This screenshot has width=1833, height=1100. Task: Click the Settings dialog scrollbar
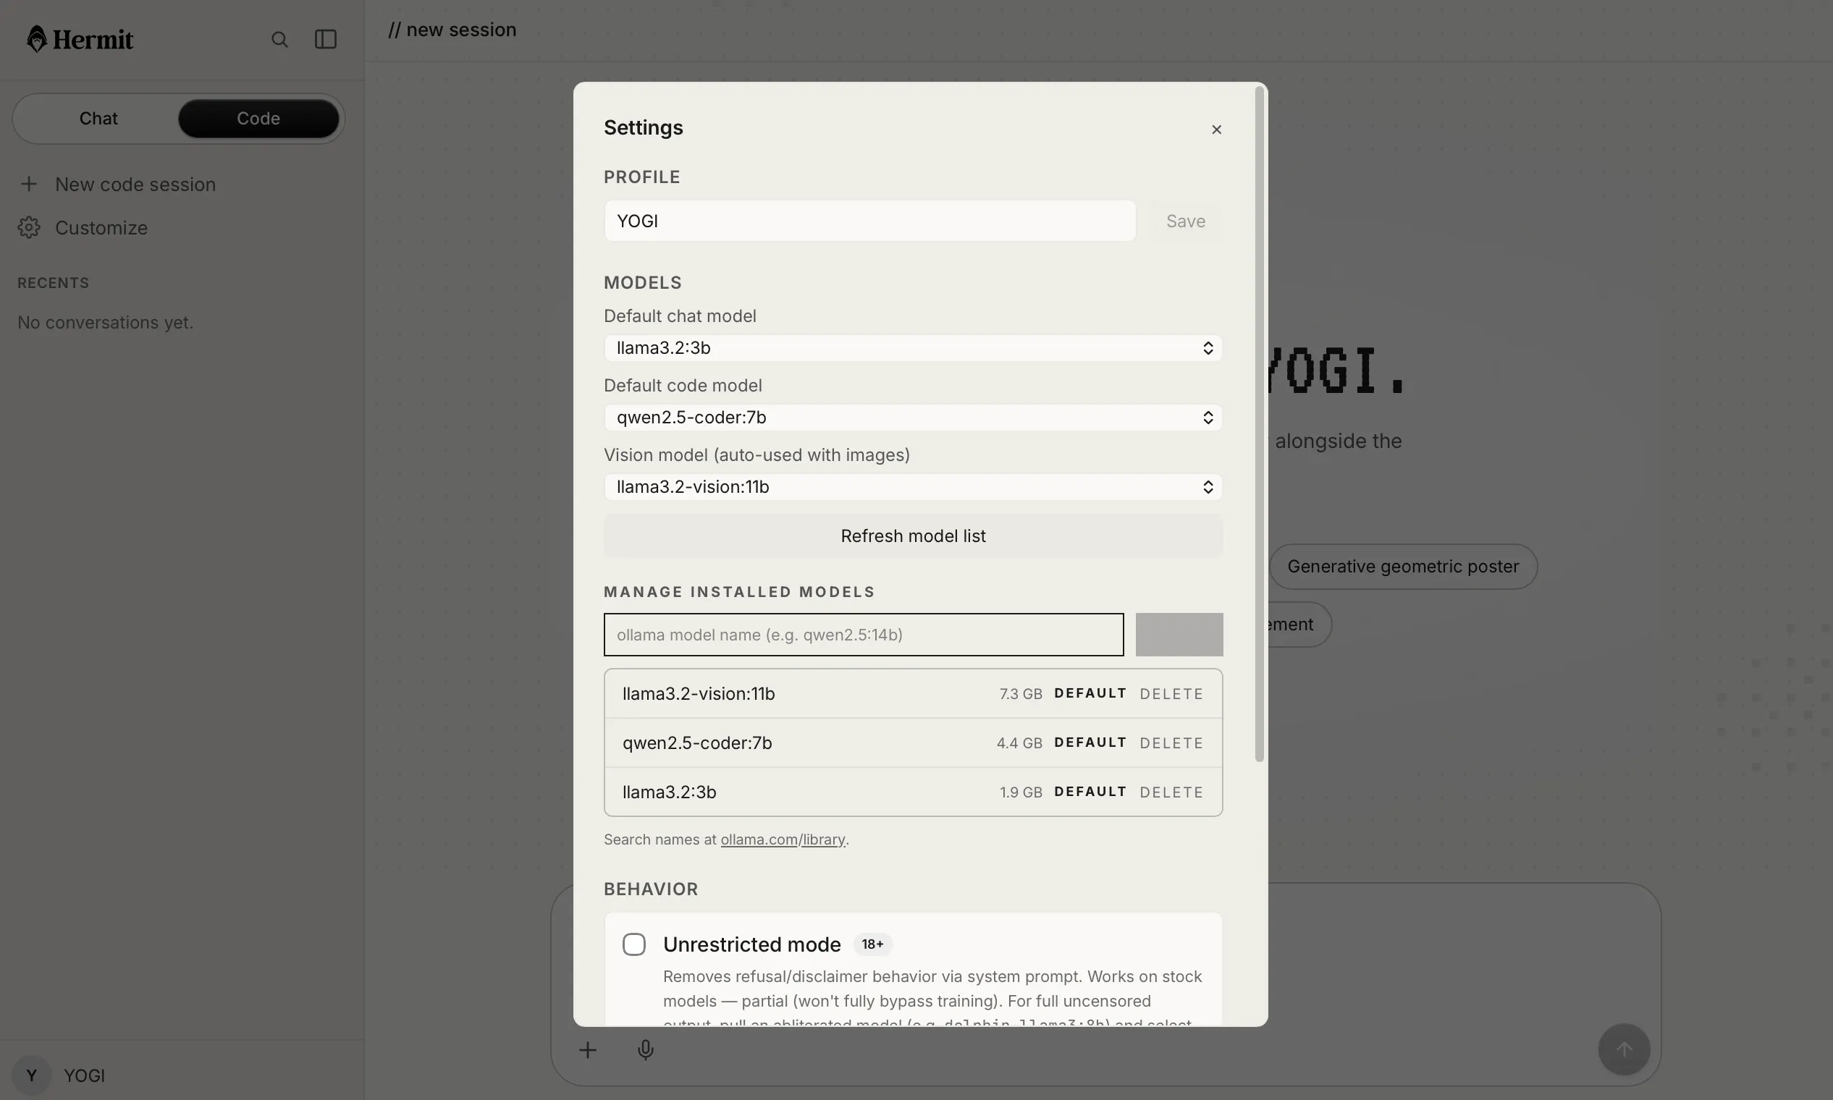coord(1259,425)
